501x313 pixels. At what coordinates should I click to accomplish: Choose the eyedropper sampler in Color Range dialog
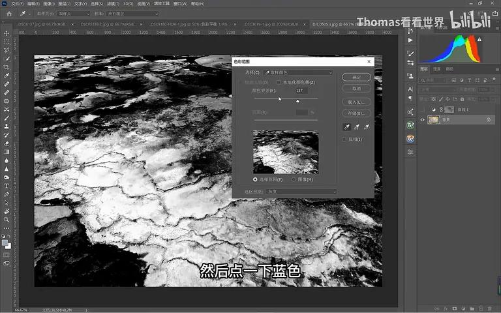[x=346, y=127]
